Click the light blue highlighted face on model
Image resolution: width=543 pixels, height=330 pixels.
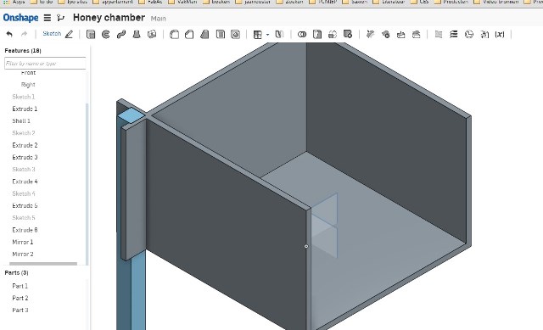point(132,115)
